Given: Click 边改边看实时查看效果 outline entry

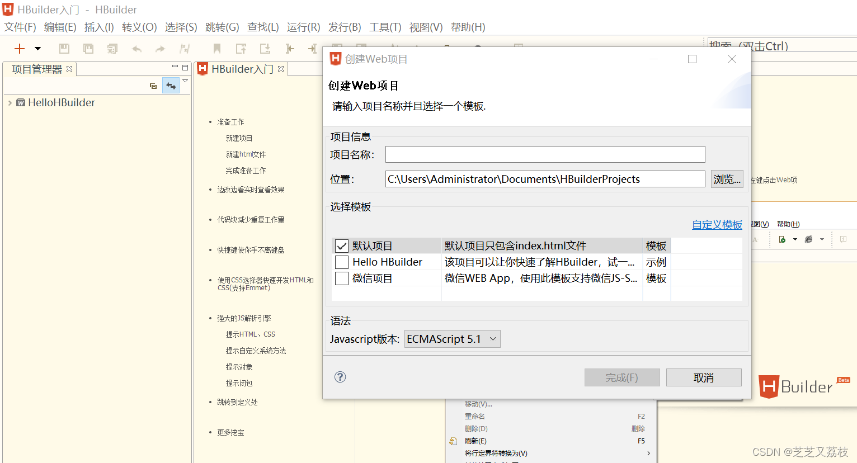Looking at the screenshot, I should (x=251, y=190).
